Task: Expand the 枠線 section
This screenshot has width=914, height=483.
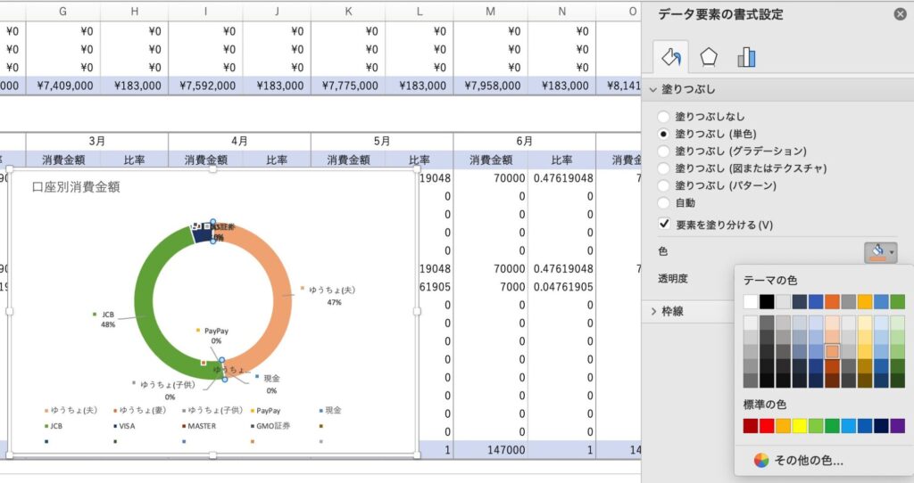Action: 654,311
